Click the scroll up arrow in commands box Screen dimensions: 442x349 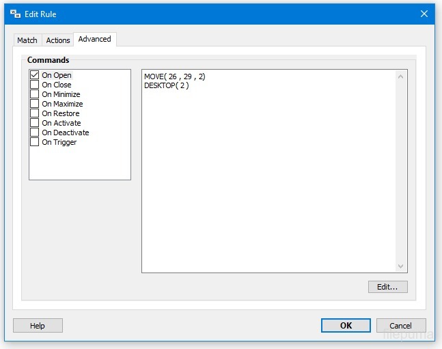(x=401, y=76)
